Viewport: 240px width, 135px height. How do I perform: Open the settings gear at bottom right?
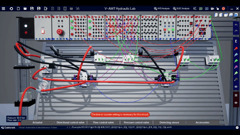point(237,127)
